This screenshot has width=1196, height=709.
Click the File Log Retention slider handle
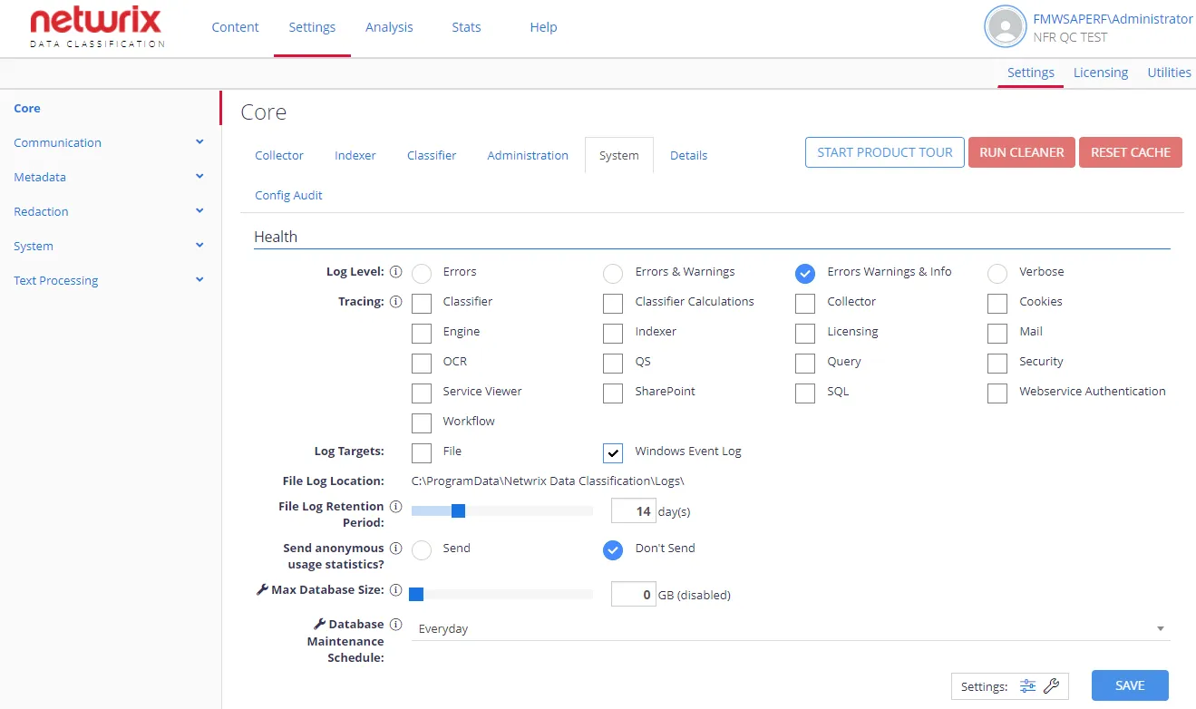[458, 511]
